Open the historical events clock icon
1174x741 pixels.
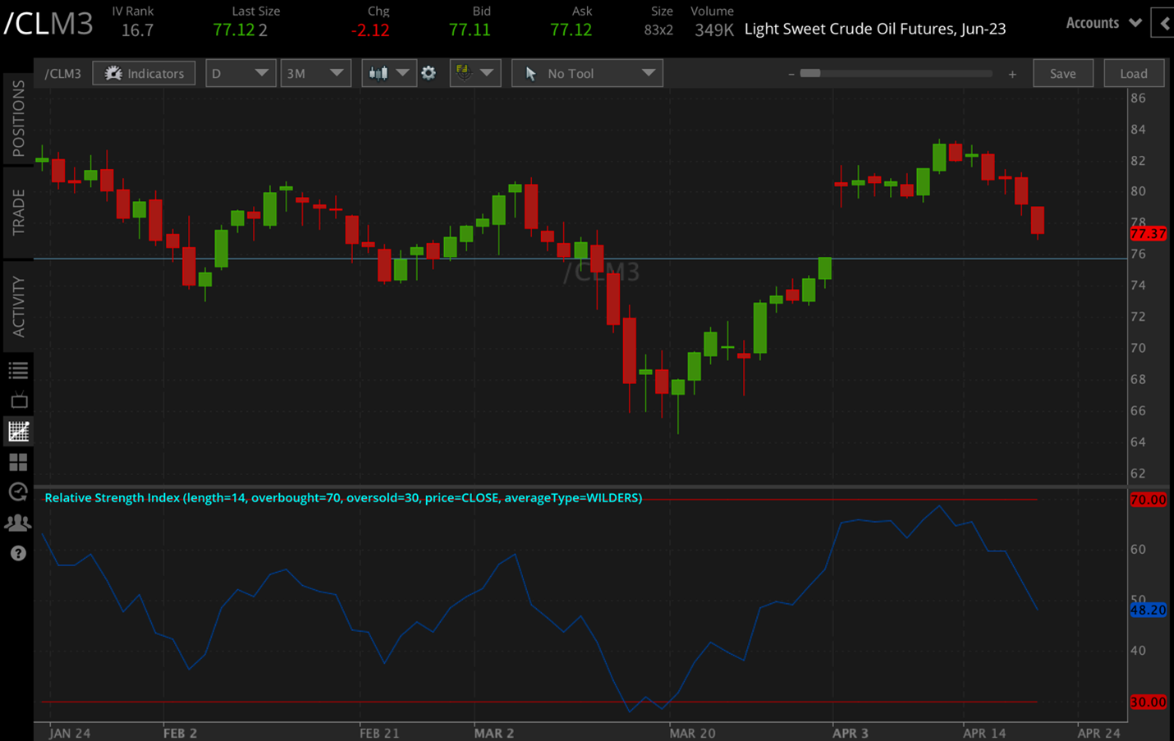pos(18,492)
